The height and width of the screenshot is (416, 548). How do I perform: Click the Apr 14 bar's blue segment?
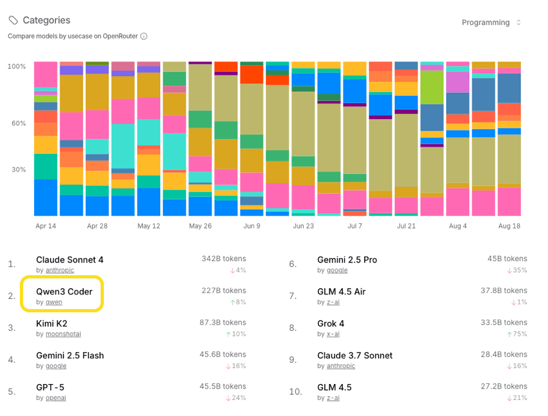[46, 197]
